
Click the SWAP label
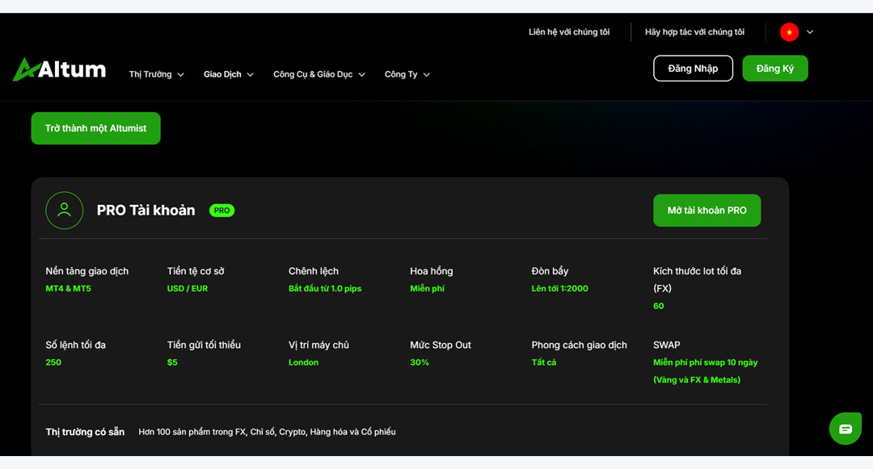[666, 345]
